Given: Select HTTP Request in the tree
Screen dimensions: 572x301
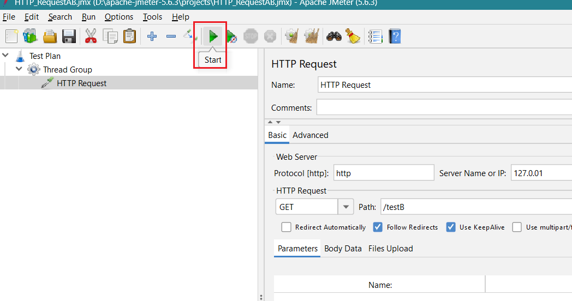Looking at the screenshot, I should 82,83.
